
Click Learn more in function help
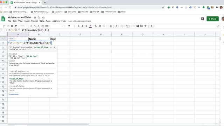[14, 94]
